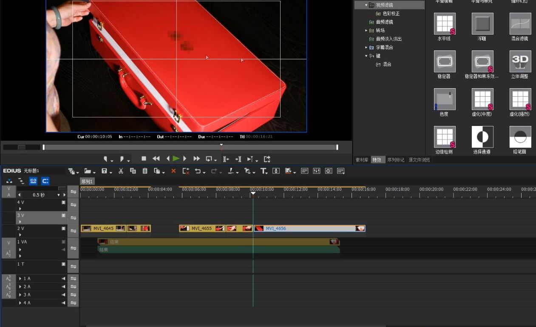
Task: Click the Stop playback button
Action: [x=144, y=159]
